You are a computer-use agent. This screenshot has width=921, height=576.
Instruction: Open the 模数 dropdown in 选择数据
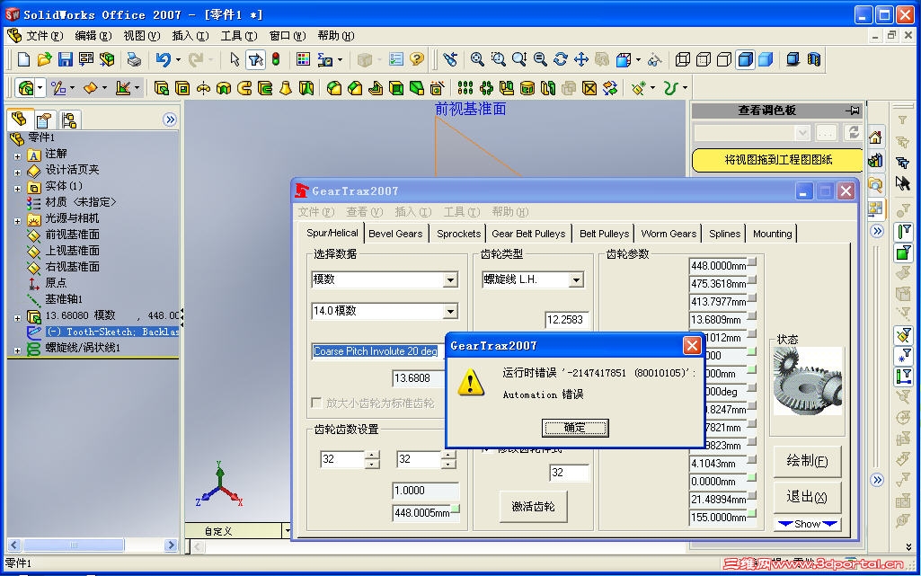[x=450, y=280]
